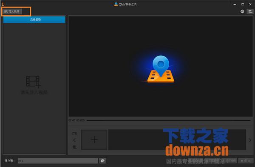Click the icon below the left chevron
This screenshot has height=167, width=255.
[x=74, y=147]
